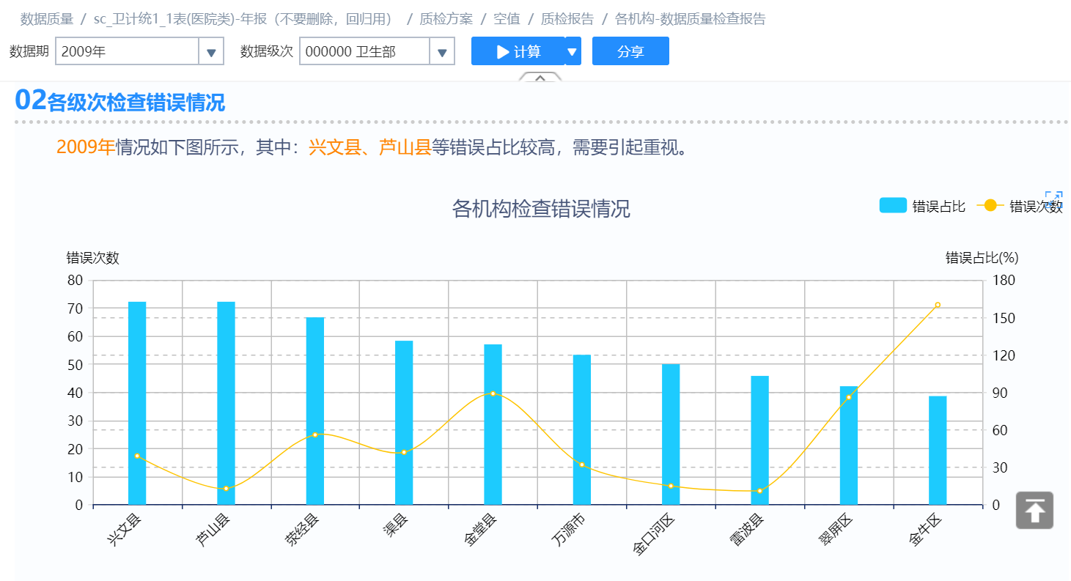
Task: Click the 芦山县 axis label
Action: (213, 530)
